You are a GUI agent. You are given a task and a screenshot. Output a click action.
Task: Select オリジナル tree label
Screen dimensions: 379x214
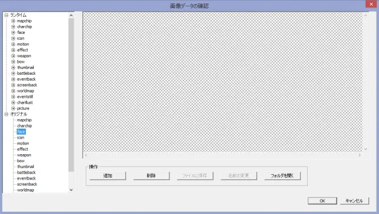18,114
